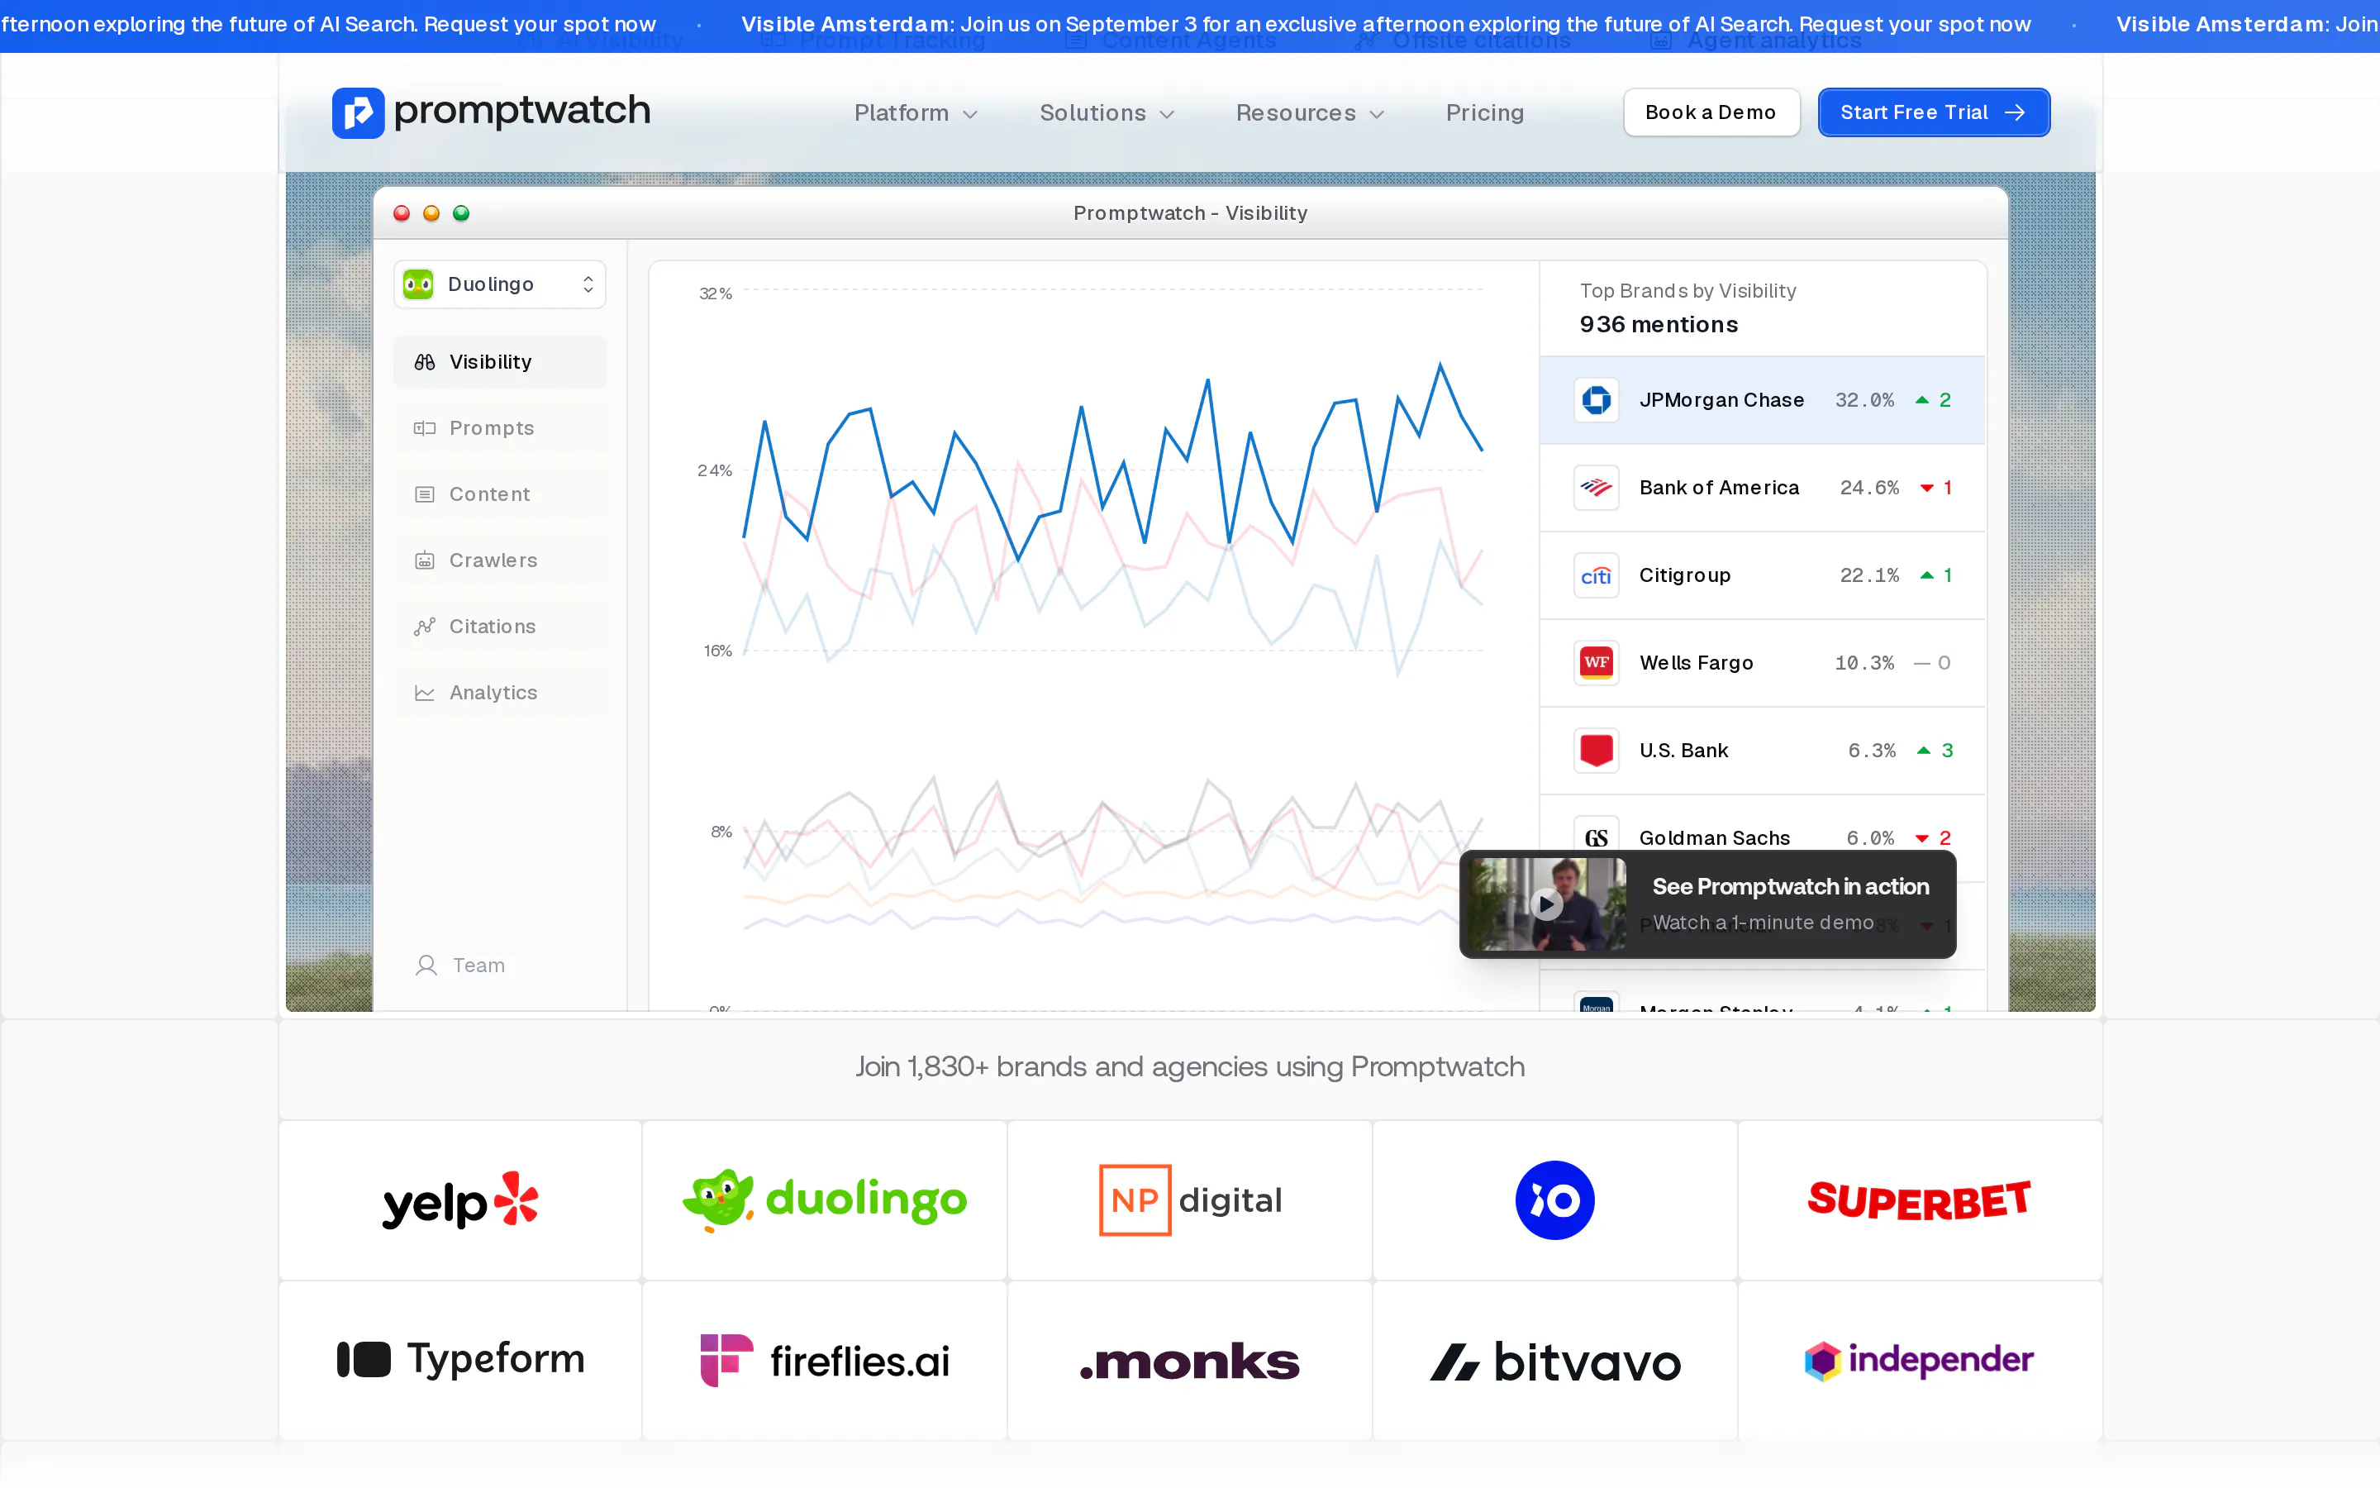The image size is (2380, 1488).
Task: Select the Goldman Sachs row name
Action: 1714,837
